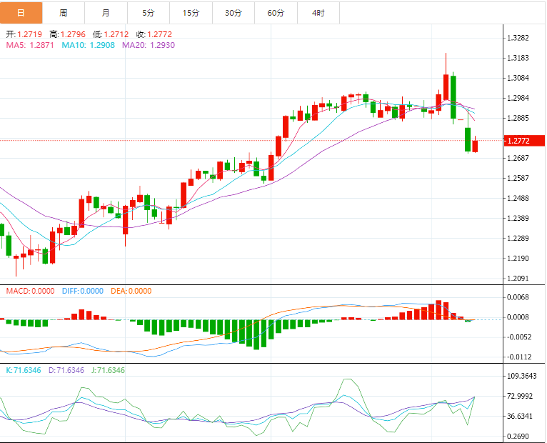Click the J:71.6346 indicator label

click(108, 370)
